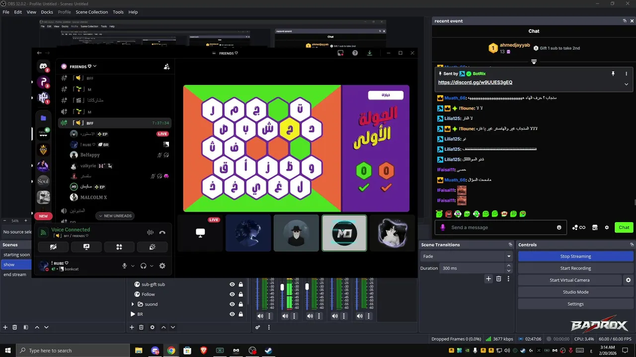636x357 pixels.
Task: Open the LIVE stream preview tile
Action: [200, 233]
